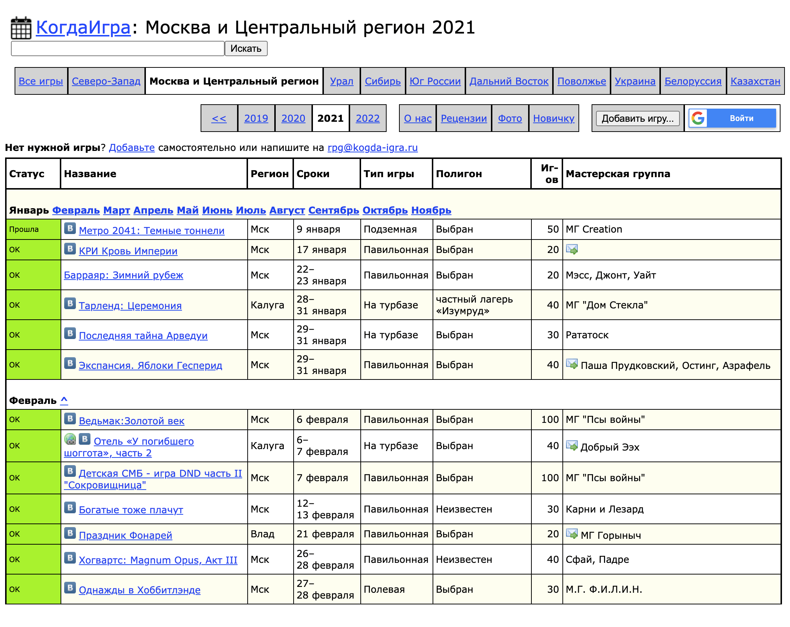Open the КогдаИгра home link

83,27
